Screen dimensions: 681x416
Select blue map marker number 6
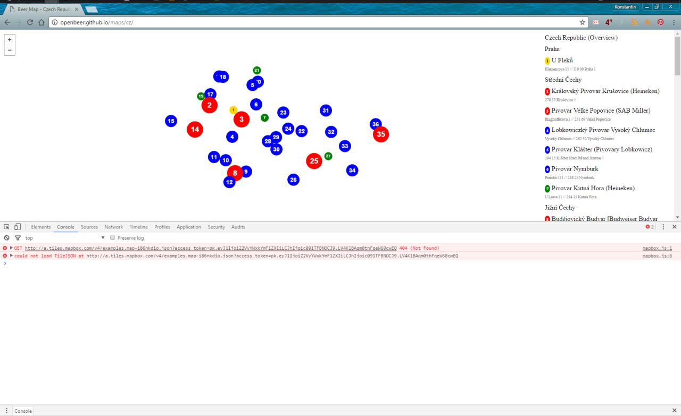tap(256, 105)
